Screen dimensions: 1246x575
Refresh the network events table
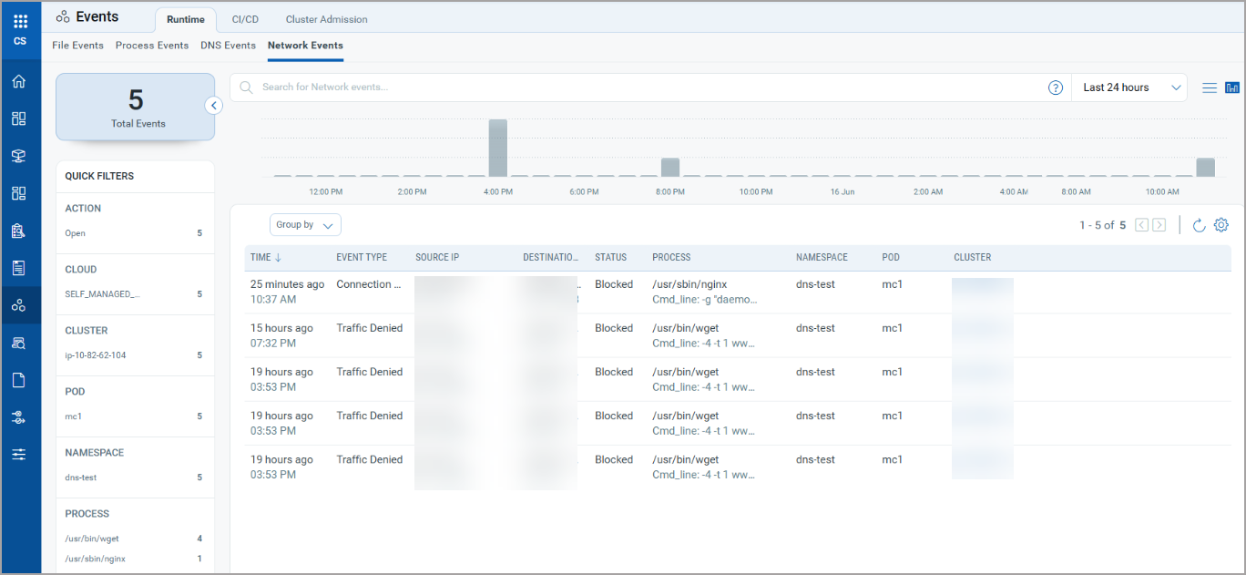point(1199,225)
